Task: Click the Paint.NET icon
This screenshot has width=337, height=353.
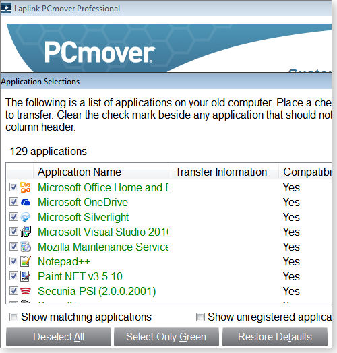Action: tap(26, 276)
